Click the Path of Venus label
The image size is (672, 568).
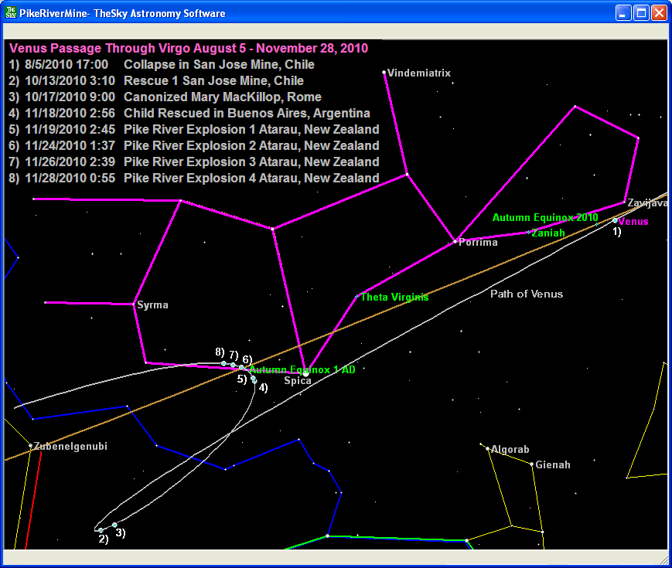527,294
